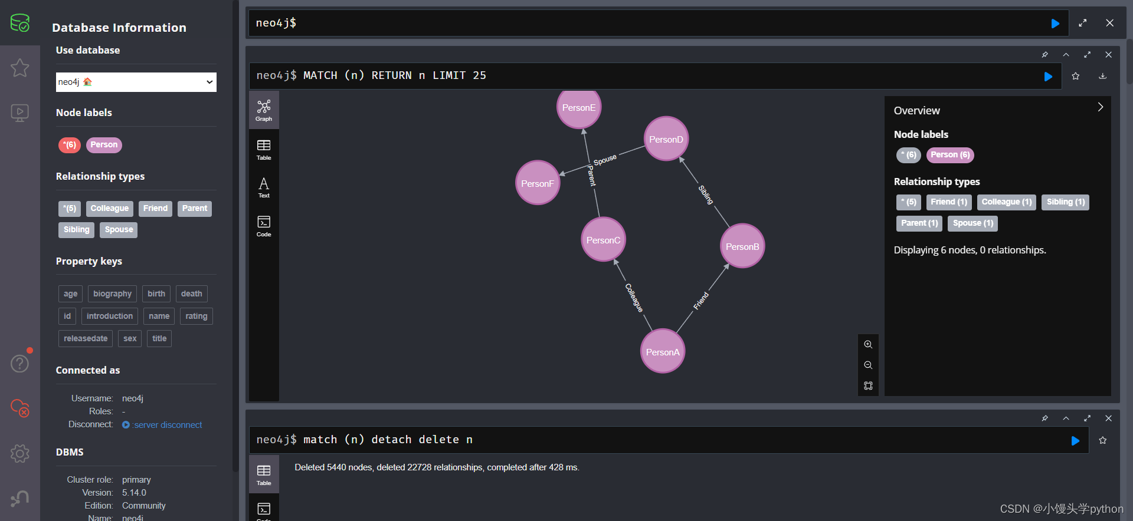Rerun the detach delete query

point(1075,441)
